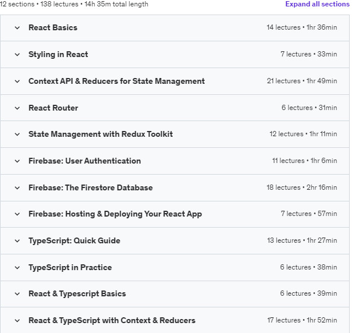This screenshot has height=333, width=352.
Task: Expand Firebase: The Firestore Database chevron
Action: 17,188
